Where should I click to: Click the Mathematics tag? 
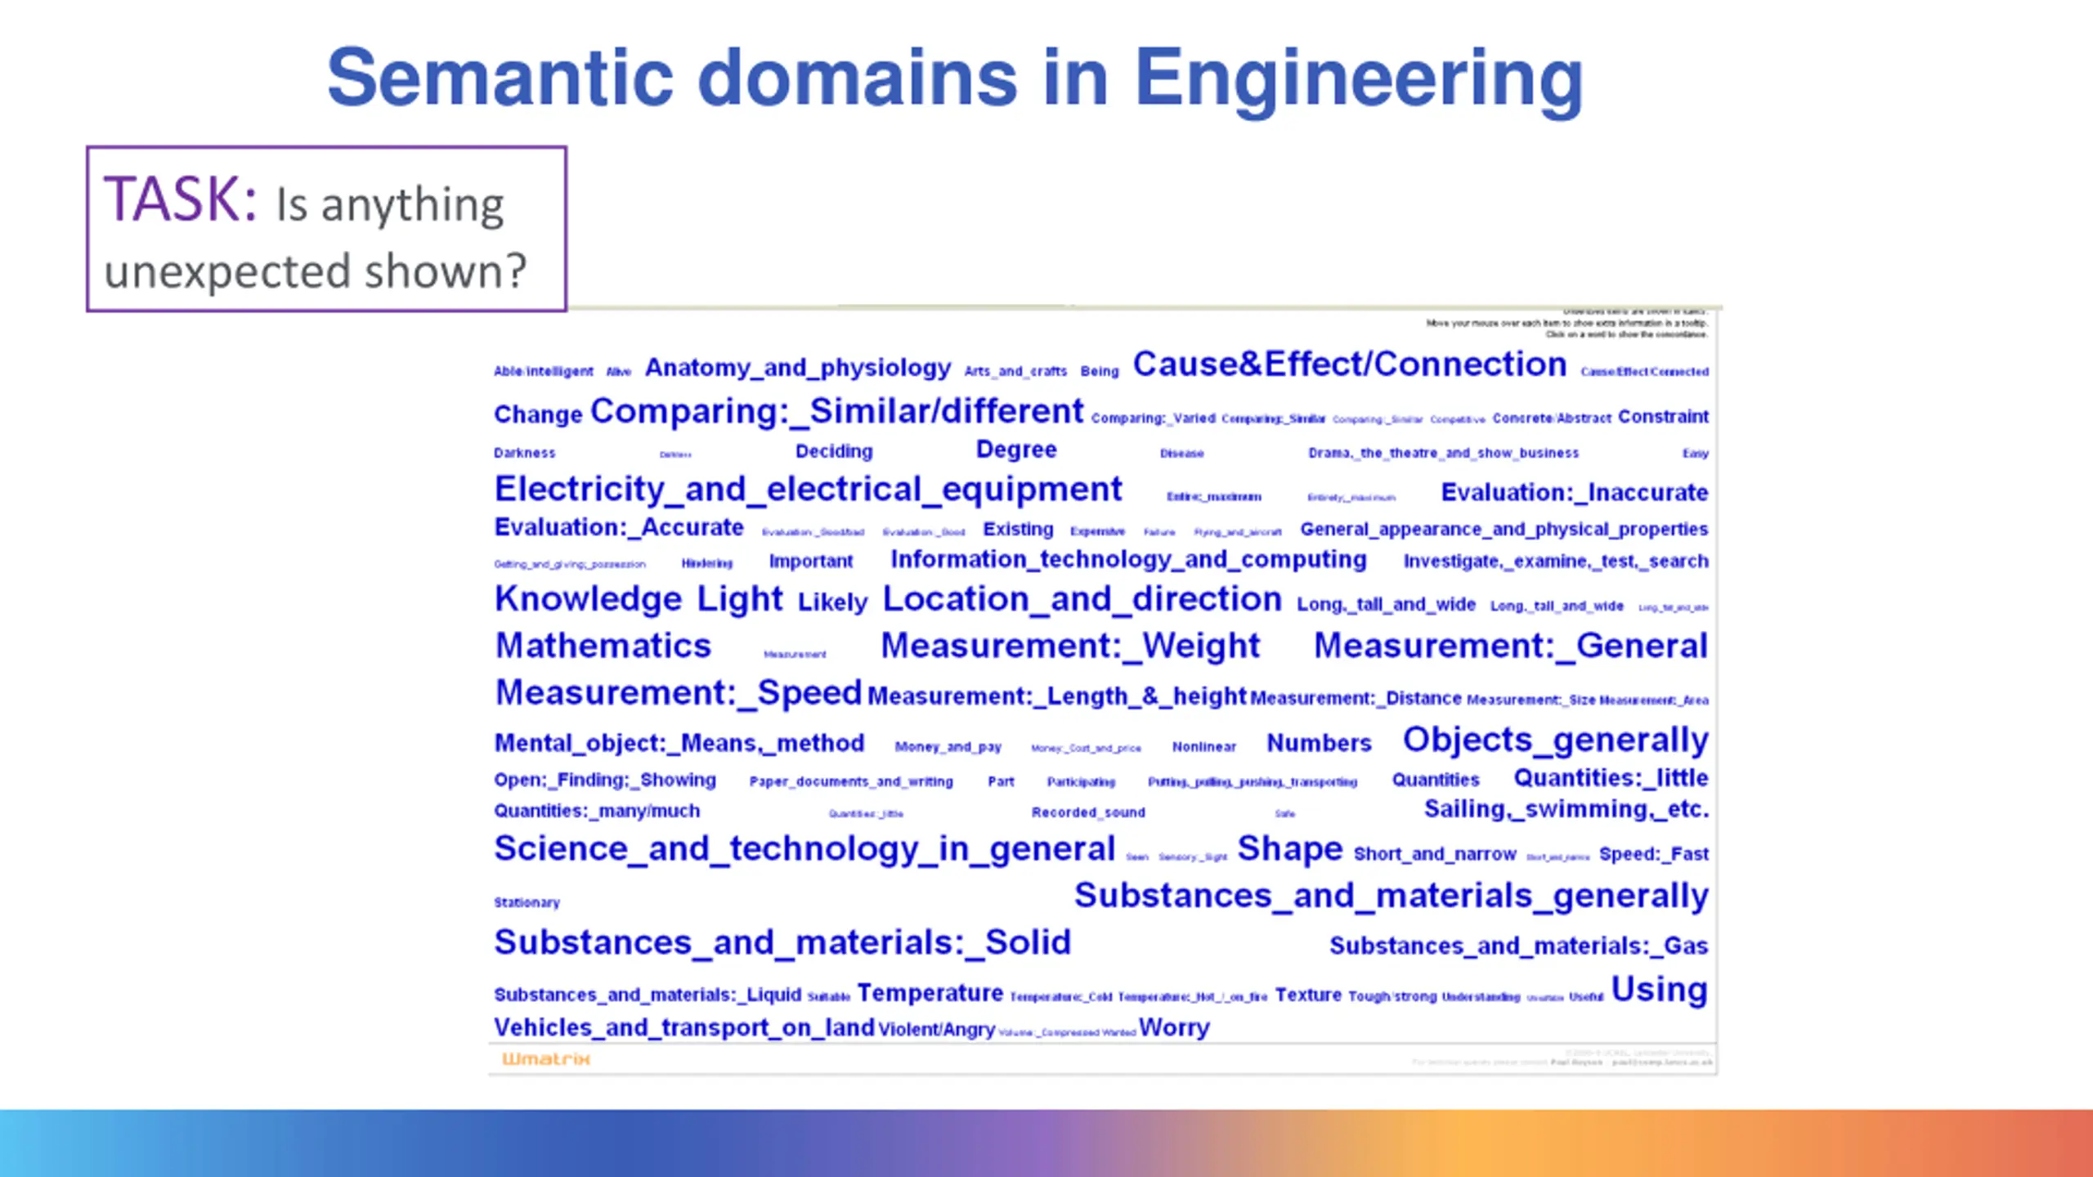point(603,646)
